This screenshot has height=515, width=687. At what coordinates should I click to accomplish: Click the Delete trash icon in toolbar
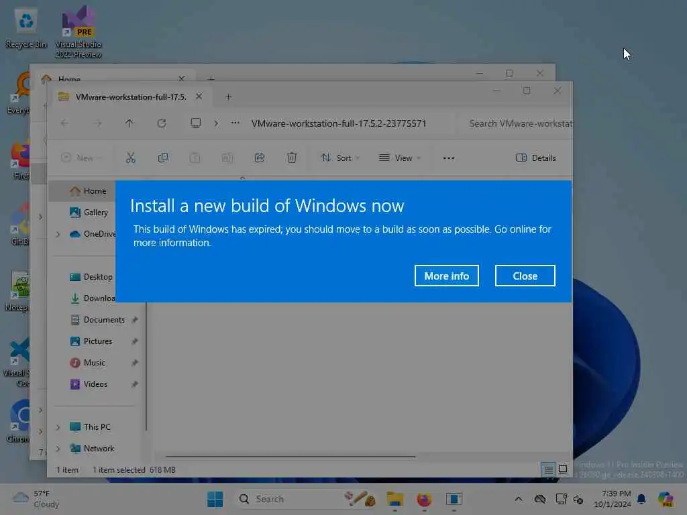291,158
